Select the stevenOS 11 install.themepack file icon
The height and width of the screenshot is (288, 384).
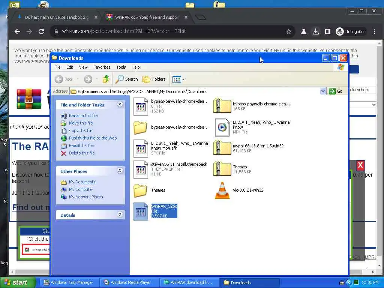coord(141,169)
